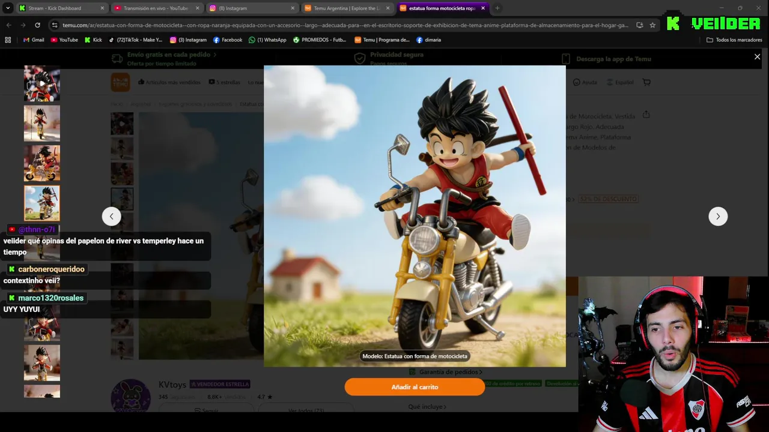Click the Temu logo
This screenshot has width=769, height=432.
(120, 82)
